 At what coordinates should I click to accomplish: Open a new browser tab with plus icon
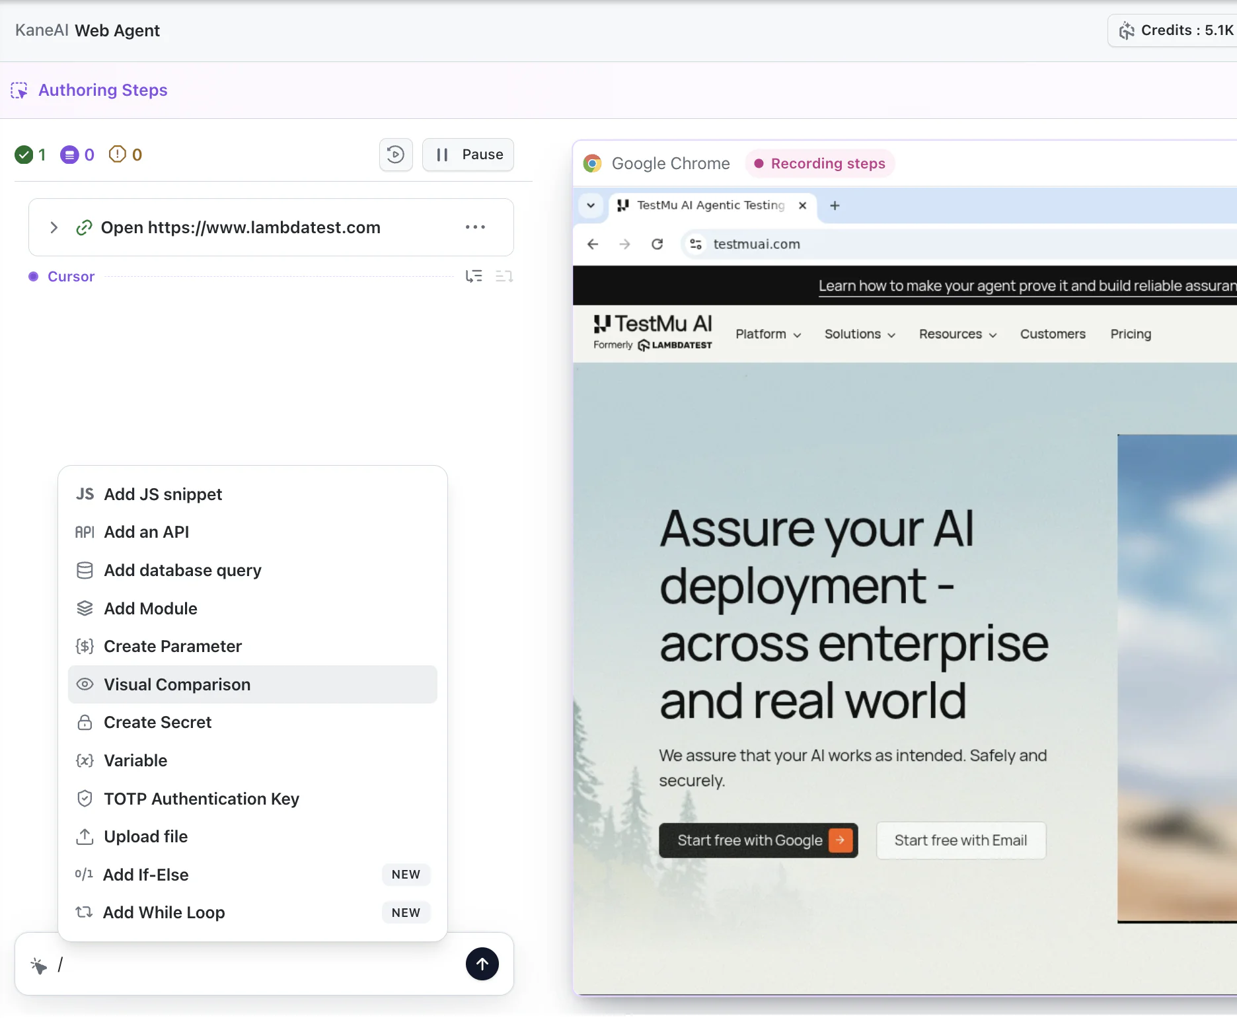(x=835, y=205)
